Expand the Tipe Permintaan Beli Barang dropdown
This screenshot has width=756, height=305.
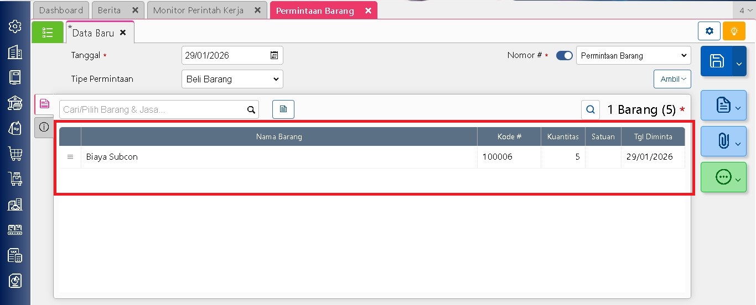coord(232,79)
